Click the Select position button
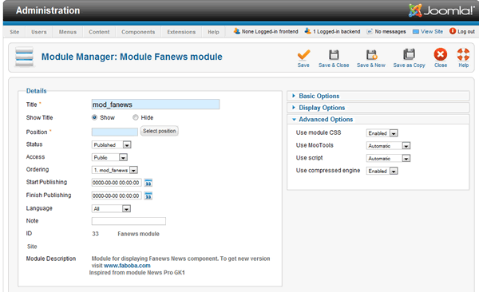The height and width of the screenshot is (292, 479). tap(160, 131)
